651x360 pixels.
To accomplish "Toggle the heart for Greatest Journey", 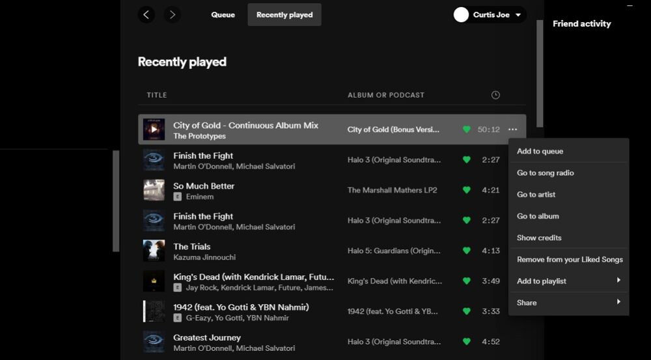I will point(467,342).
